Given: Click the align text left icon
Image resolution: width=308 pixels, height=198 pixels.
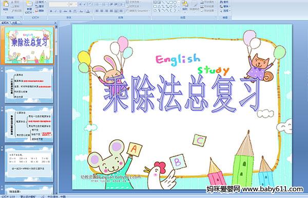Looking at the screenshot, I should point(97,11).
